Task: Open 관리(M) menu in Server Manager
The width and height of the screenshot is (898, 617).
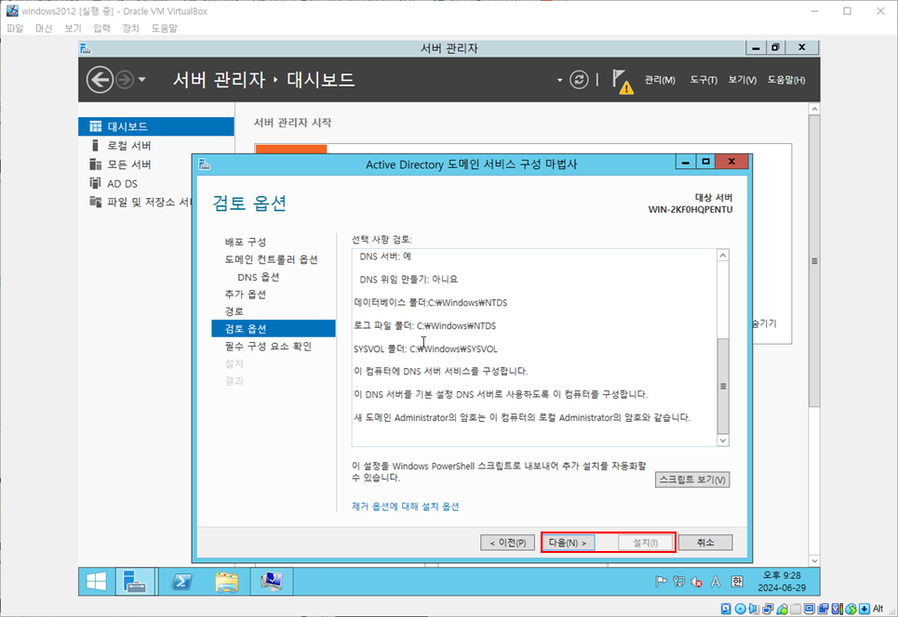Action: point(659,80)
